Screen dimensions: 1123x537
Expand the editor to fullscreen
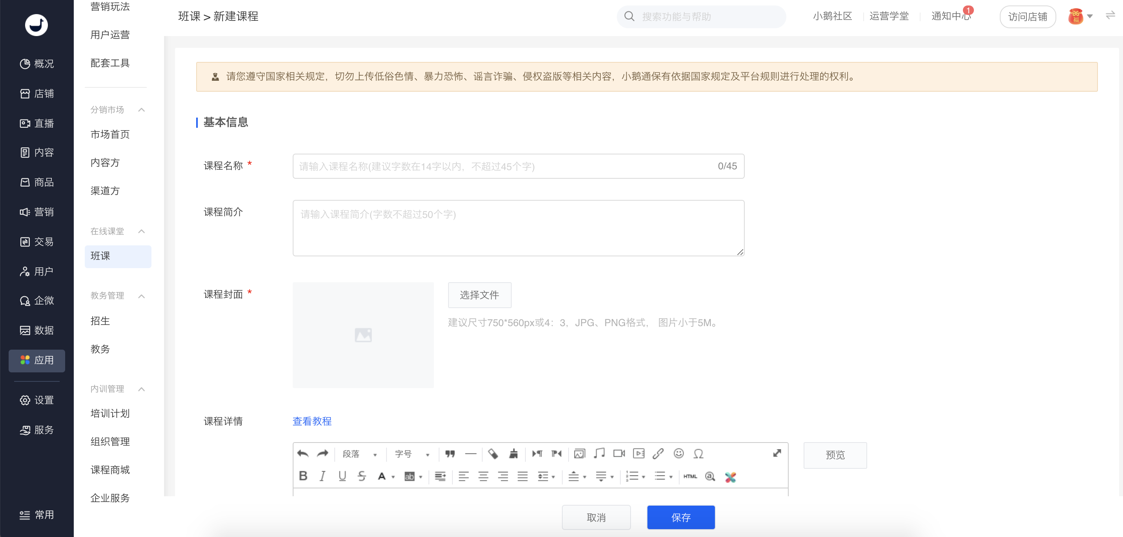[777, 454]
